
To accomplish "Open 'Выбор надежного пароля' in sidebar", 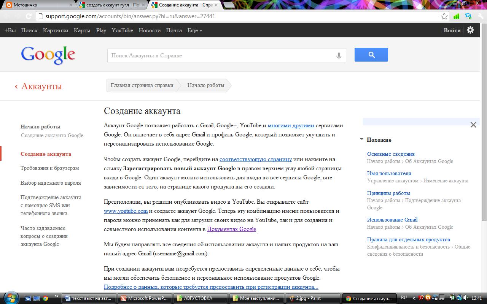I will pos(51,183).
